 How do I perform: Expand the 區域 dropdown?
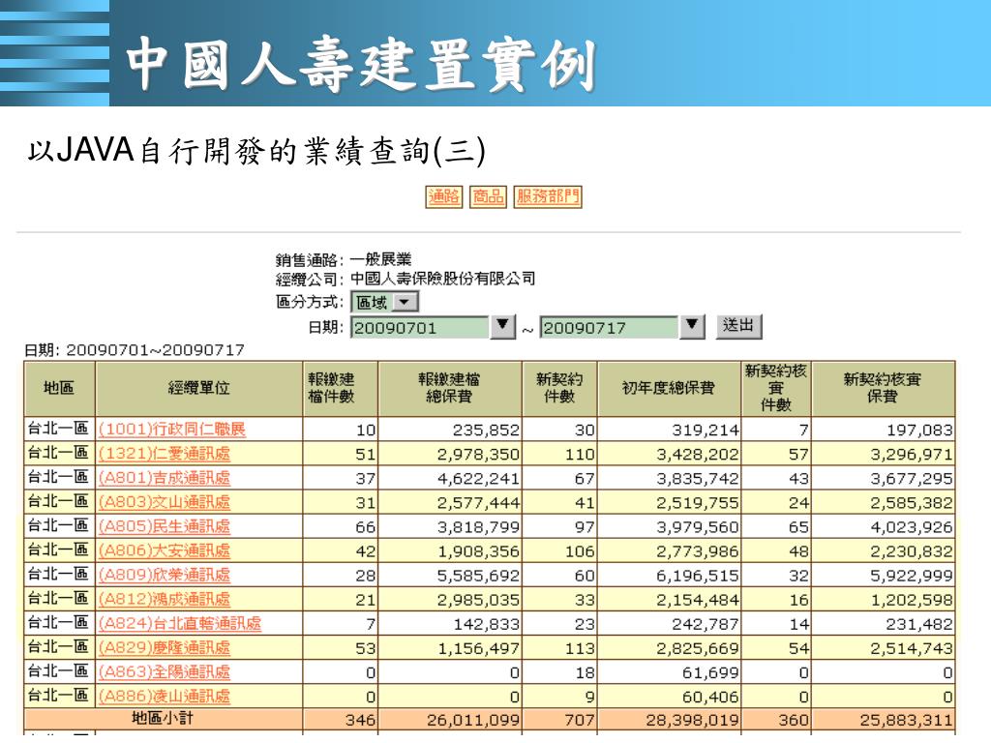click(405, 302)
